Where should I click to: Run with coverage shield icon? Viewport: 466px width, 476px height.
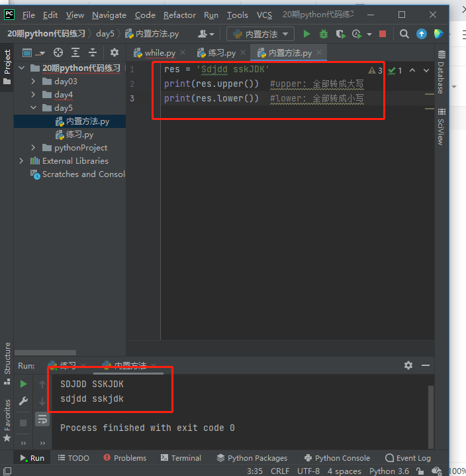click(x=340, y=34)
